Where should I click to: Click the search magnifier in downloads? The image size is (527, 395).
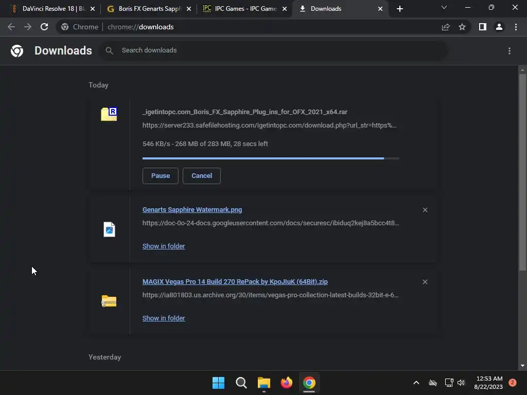coord(109,50)
